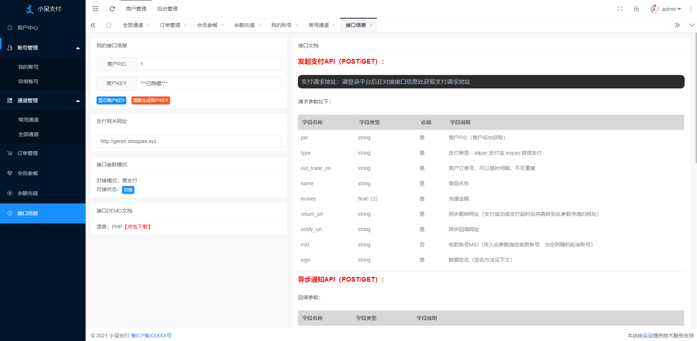Select 接口信息 in the sidebar

[43, 213]
